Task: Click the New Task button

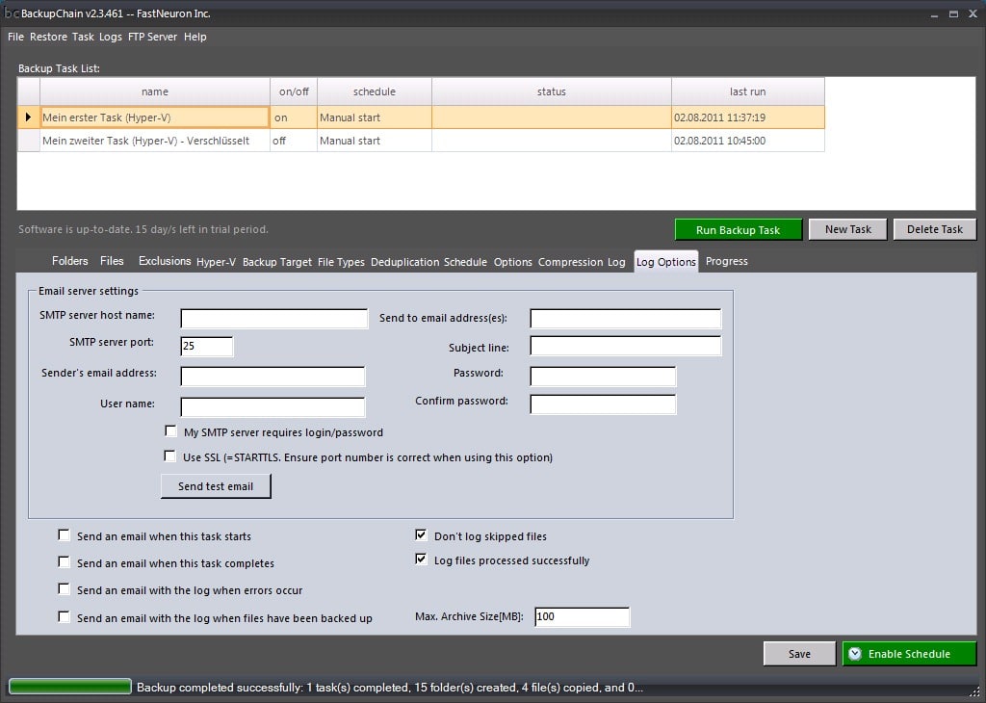Action: pos(847,229)
